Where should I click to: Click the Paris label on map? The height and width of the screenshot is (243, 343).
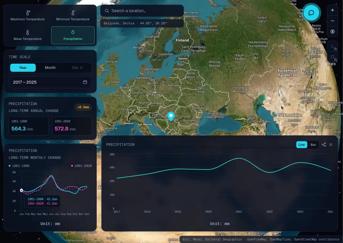pyautogui.click(x=118, y=95)
